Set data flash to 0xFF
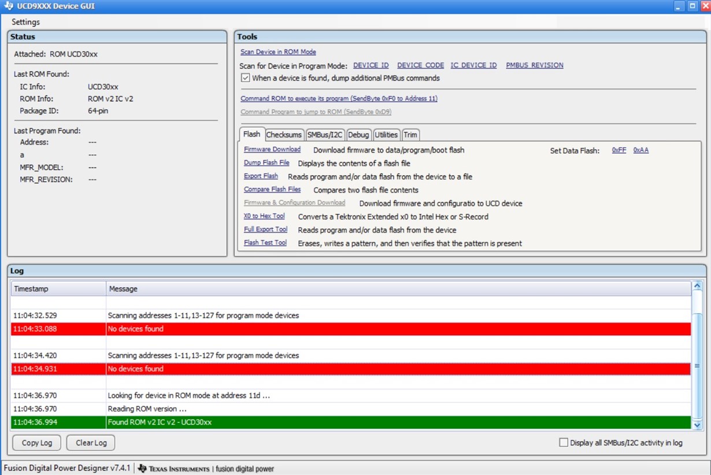Viewport: 711px width, 475px height. click(619, 150)
